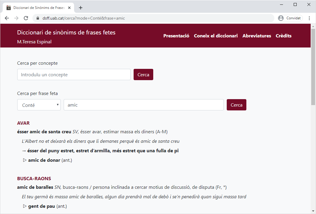316x214 pixels.
Task: Click the padlock site info icon
Action: point(38,18)
